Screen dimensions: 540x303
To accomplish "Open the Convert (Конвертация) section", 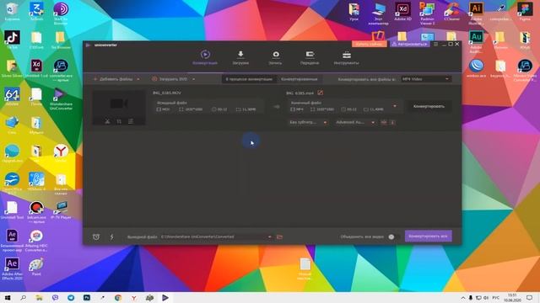I will click(205, 57).
